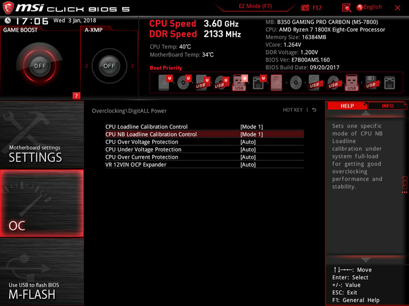Select the UEFI USB optical drive boot icon
Screen dimensions: 409x306
(x=222, y=83)
